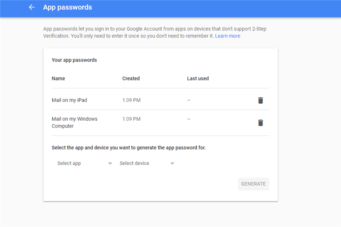Delete the Mail on my iPad password
The width and height of the screenshot is (341, 227).
click(x=261, y=100)
